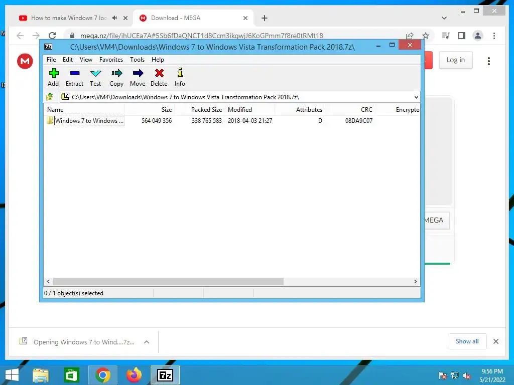Sort by CRC column header

click(x=350, y=110)
